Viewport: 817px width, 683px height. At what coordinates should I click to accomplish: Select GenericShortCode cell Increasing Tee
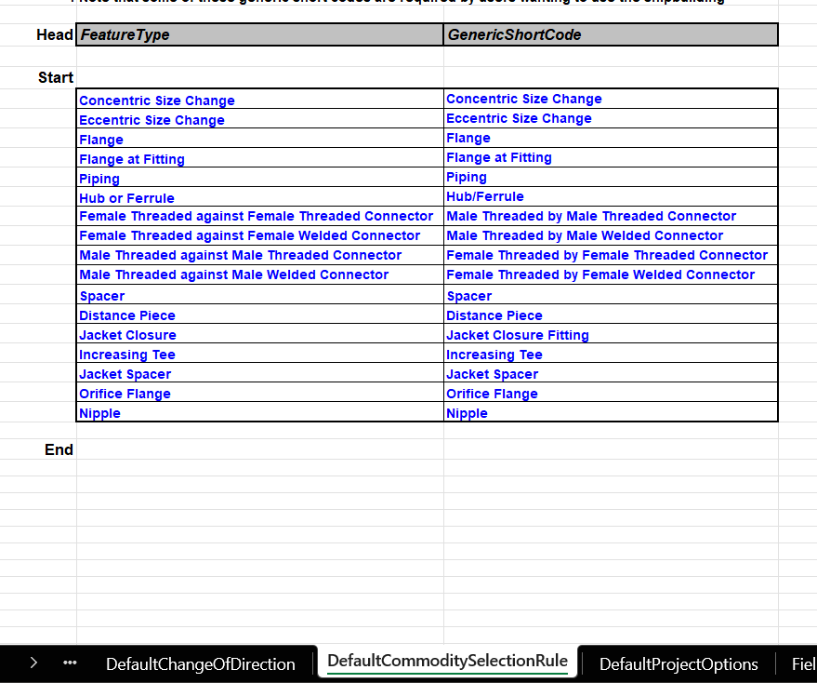click(611, 354)
